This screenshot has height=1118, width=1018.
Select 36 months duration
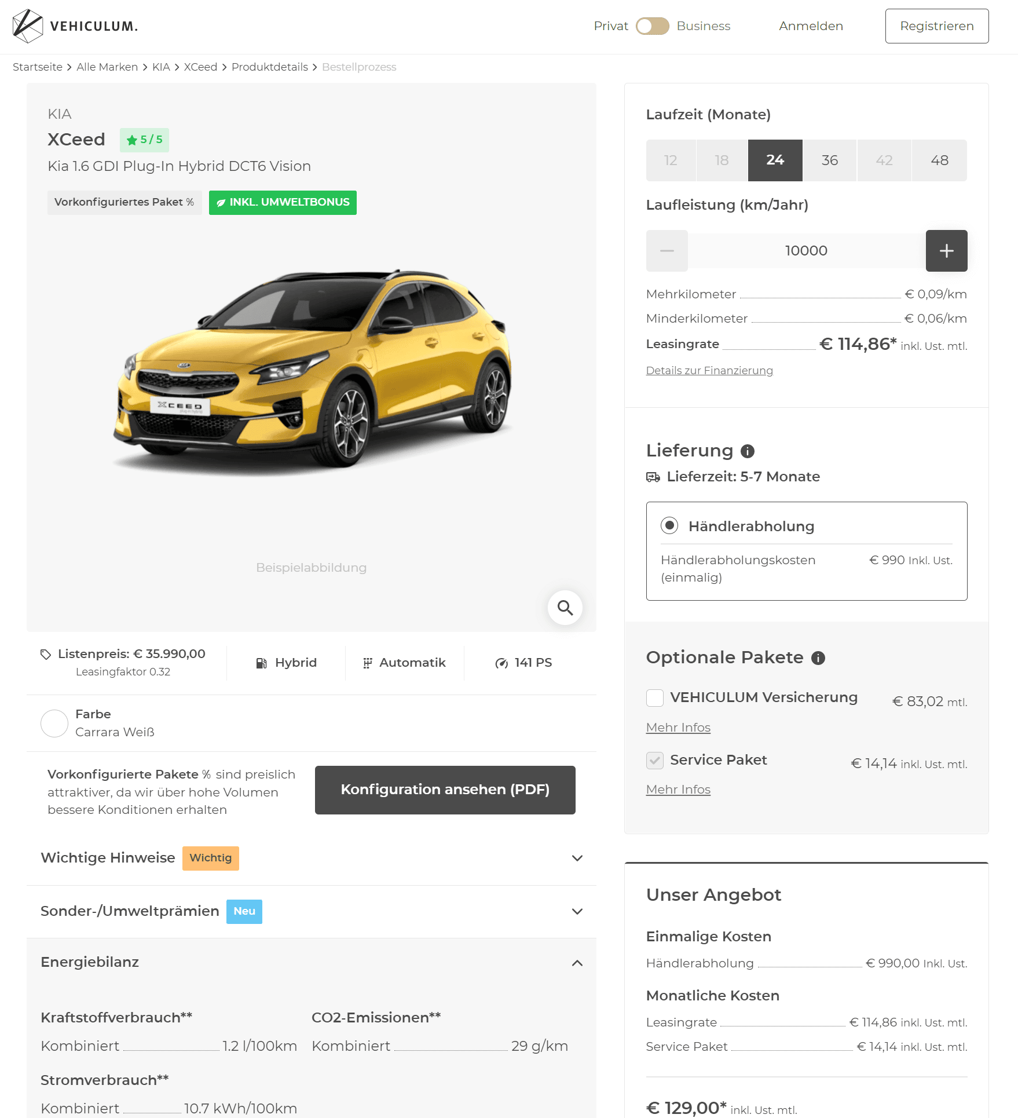tap(830, 160)
